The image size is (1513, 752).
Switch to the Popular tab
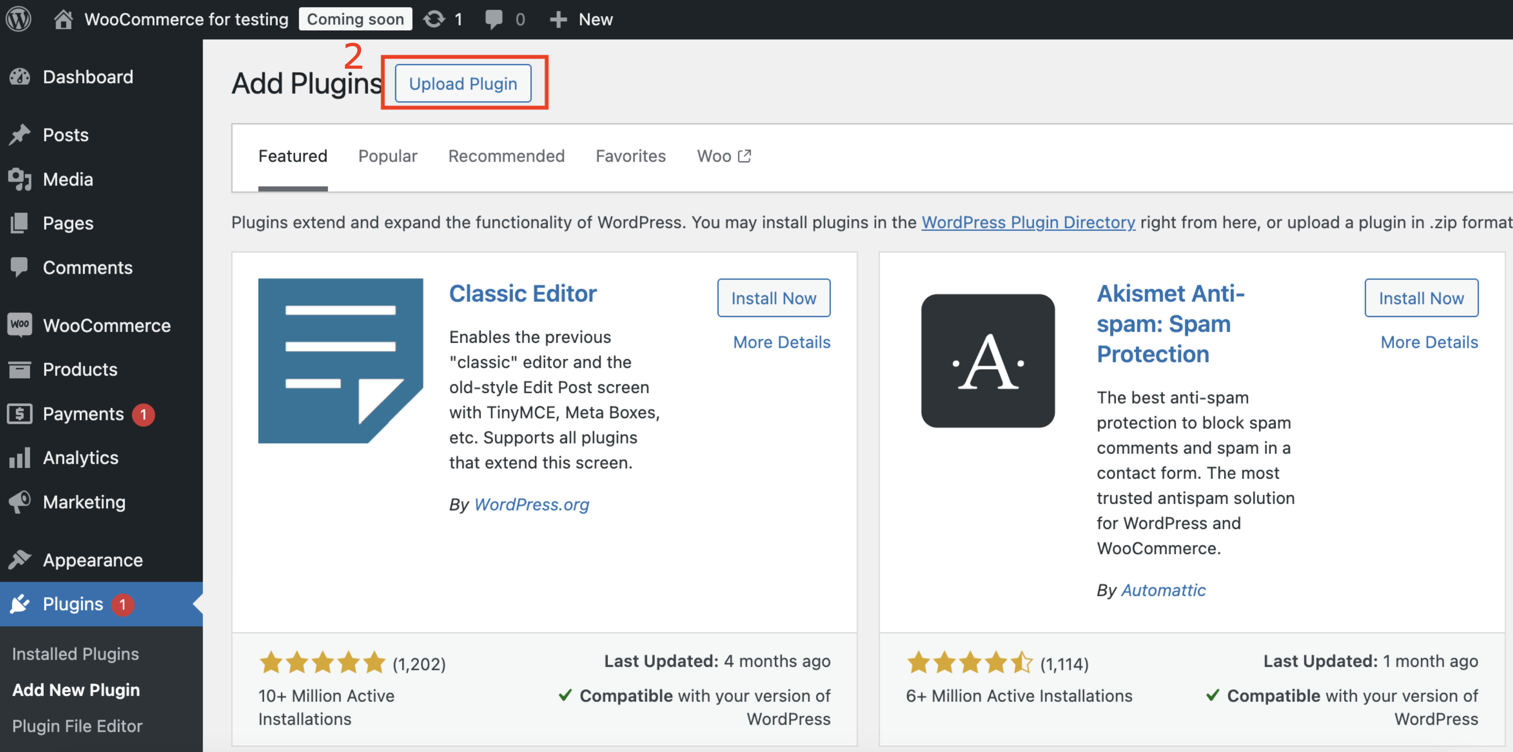(x=387, y=156)
